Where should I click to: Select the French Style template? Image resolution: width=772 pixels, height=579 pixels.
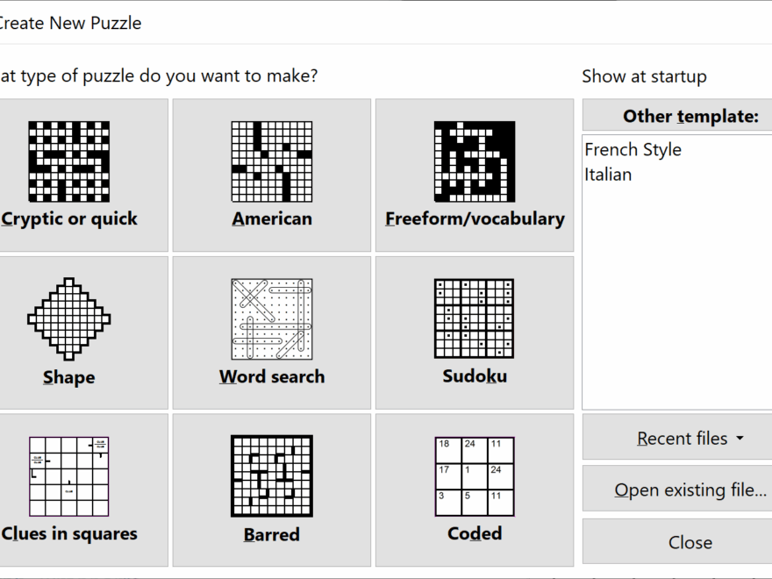coord(633,149)
